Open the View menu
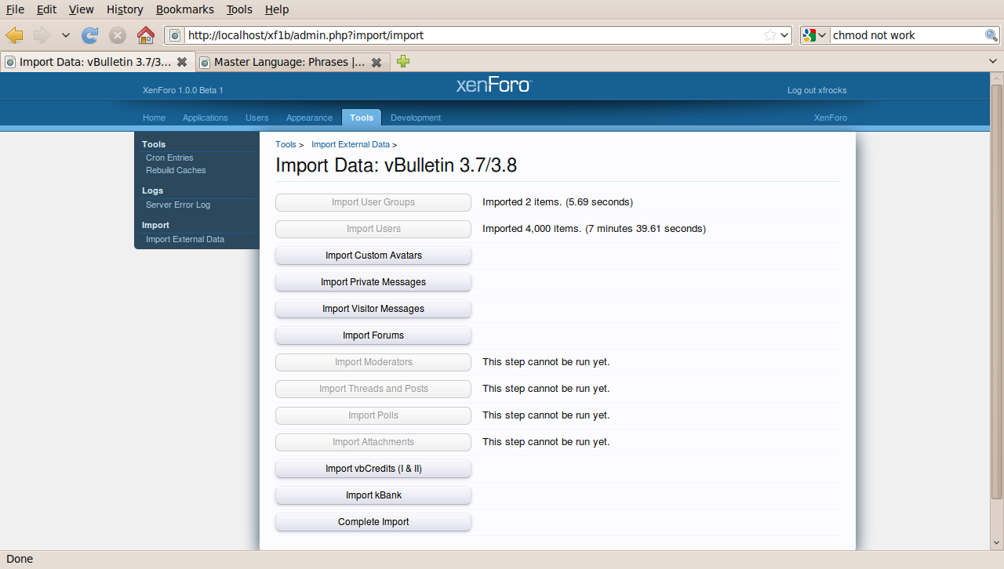Viewport: 1004px width, 569px height. point(81,9)
